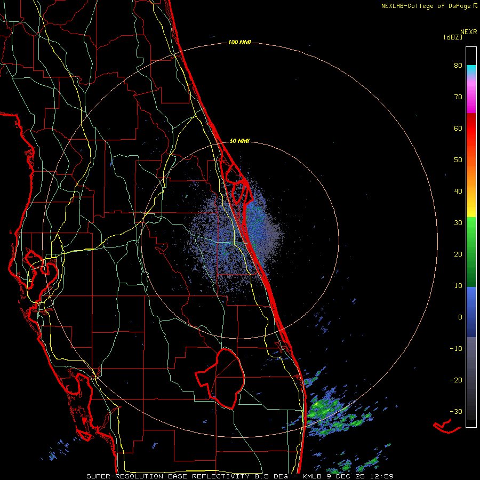Click the SUPER-RESOLUTION BASE REFLECTIVITY caption
Screen dimensions: 480x480
[167, 476]
